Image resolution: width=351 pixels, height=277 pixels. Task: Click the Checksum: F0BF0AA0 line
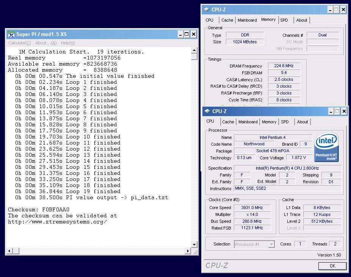click(39, 210)
